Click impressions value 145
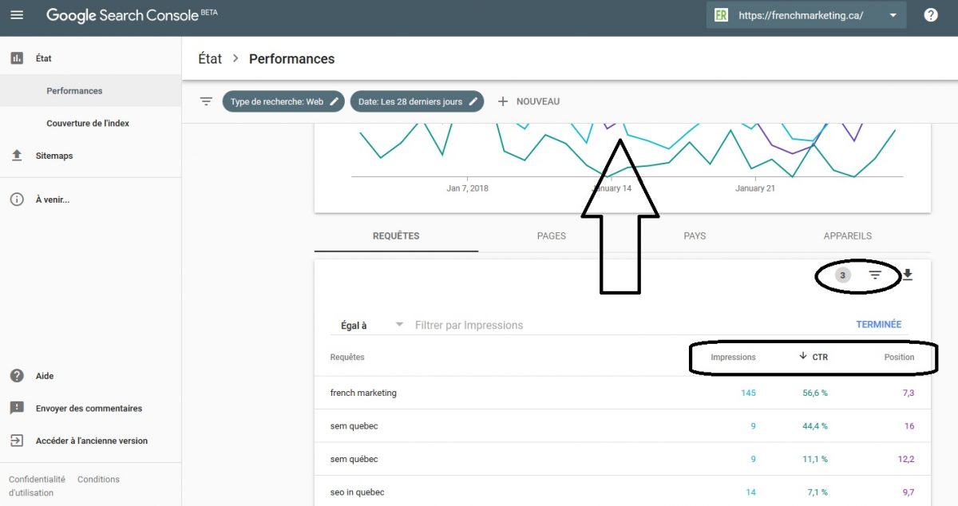Image resolution: width=958 pixels, height=506 pixels. coord(747,393)
